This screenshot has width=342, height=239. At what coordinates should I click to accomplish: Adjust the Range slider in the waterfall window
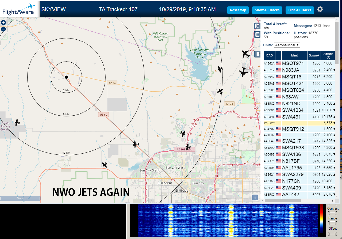tap(332, 223)
